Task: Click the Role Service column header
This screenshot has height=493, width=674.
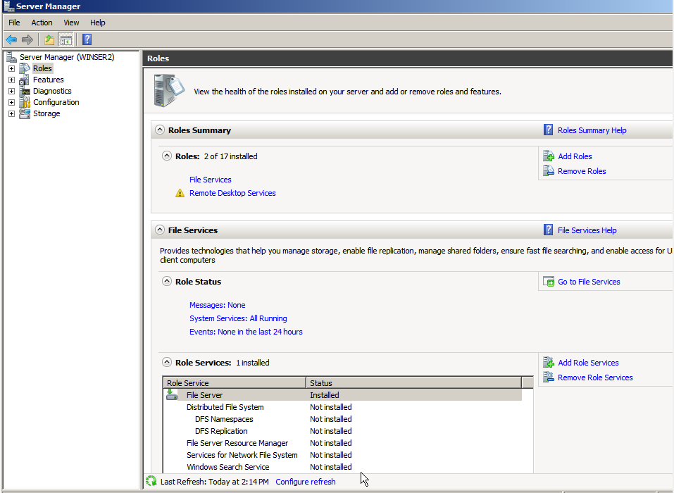Action: (235, 382)
